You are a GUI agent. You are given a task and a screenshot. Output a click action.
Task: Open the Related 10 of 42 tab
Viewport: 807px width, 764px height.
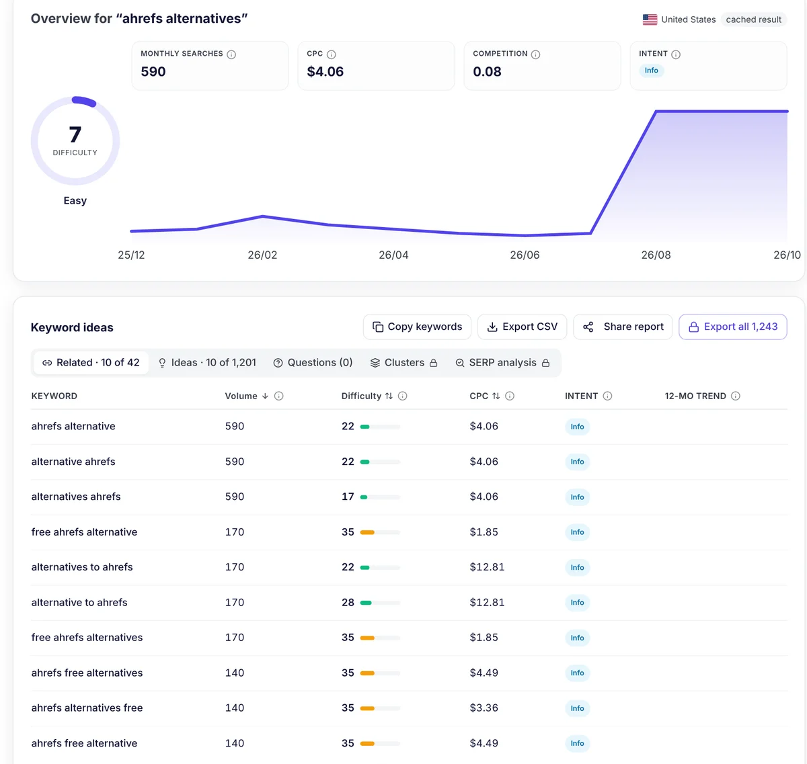point(91,363)
